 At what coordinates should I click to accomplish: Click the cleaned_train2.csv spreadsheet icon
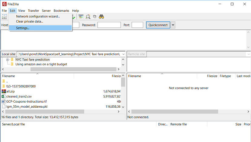tap(4, 96)
